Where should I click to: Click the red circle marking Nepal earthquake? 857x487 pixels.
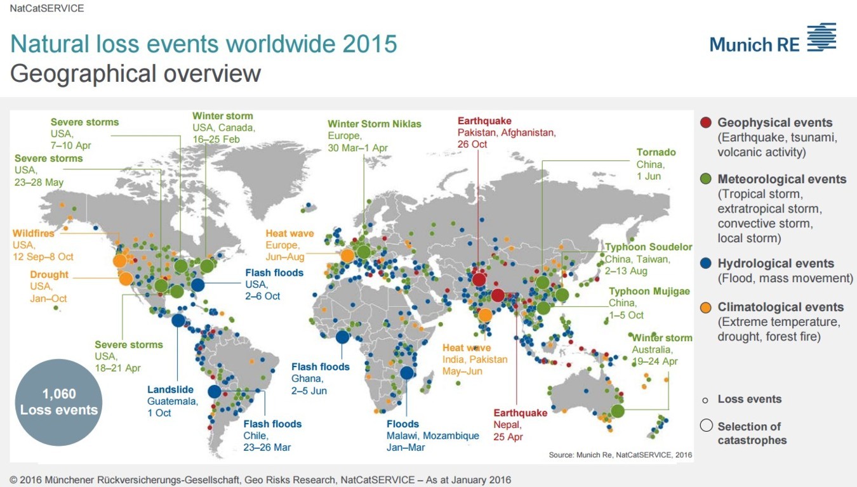[x=498, y=295]
